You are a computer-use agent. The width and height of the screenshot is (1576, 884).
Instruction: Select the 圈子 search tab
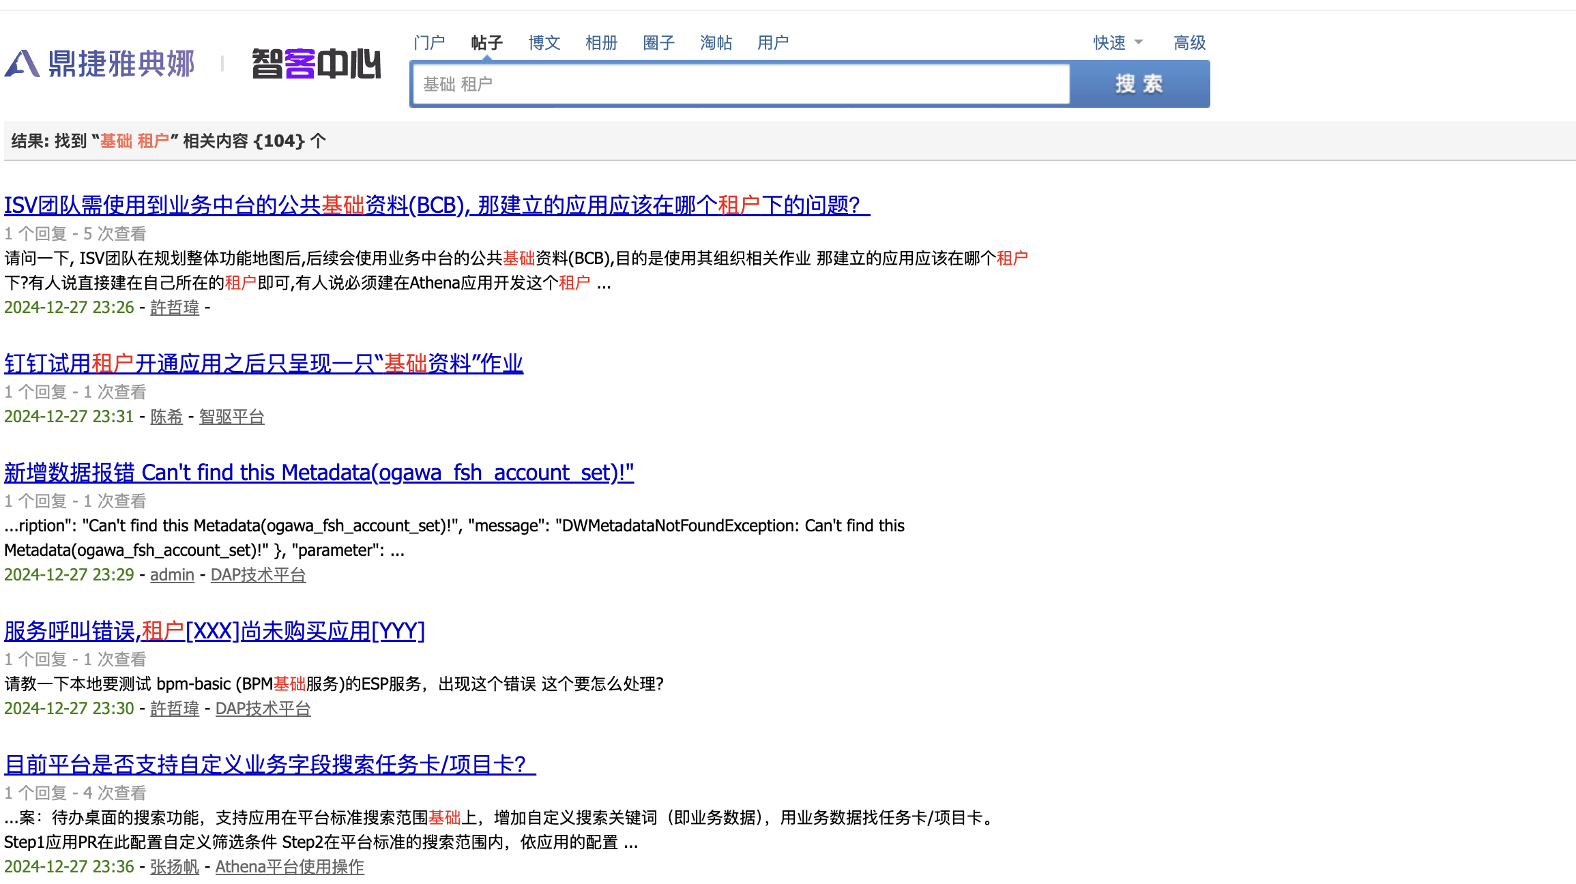point(658,42)
